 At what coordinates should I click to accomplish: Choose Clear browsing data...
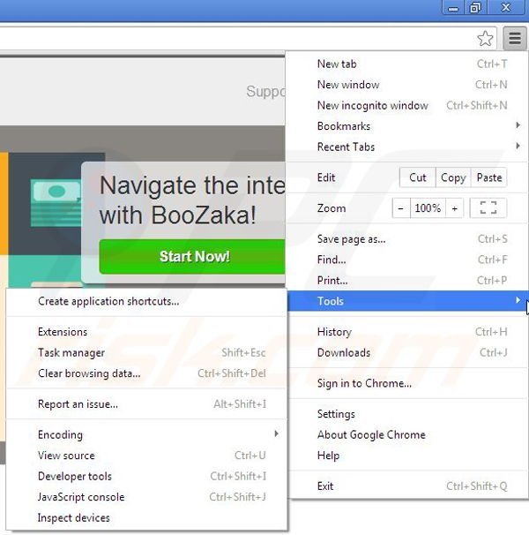click(x=146, y=373)
